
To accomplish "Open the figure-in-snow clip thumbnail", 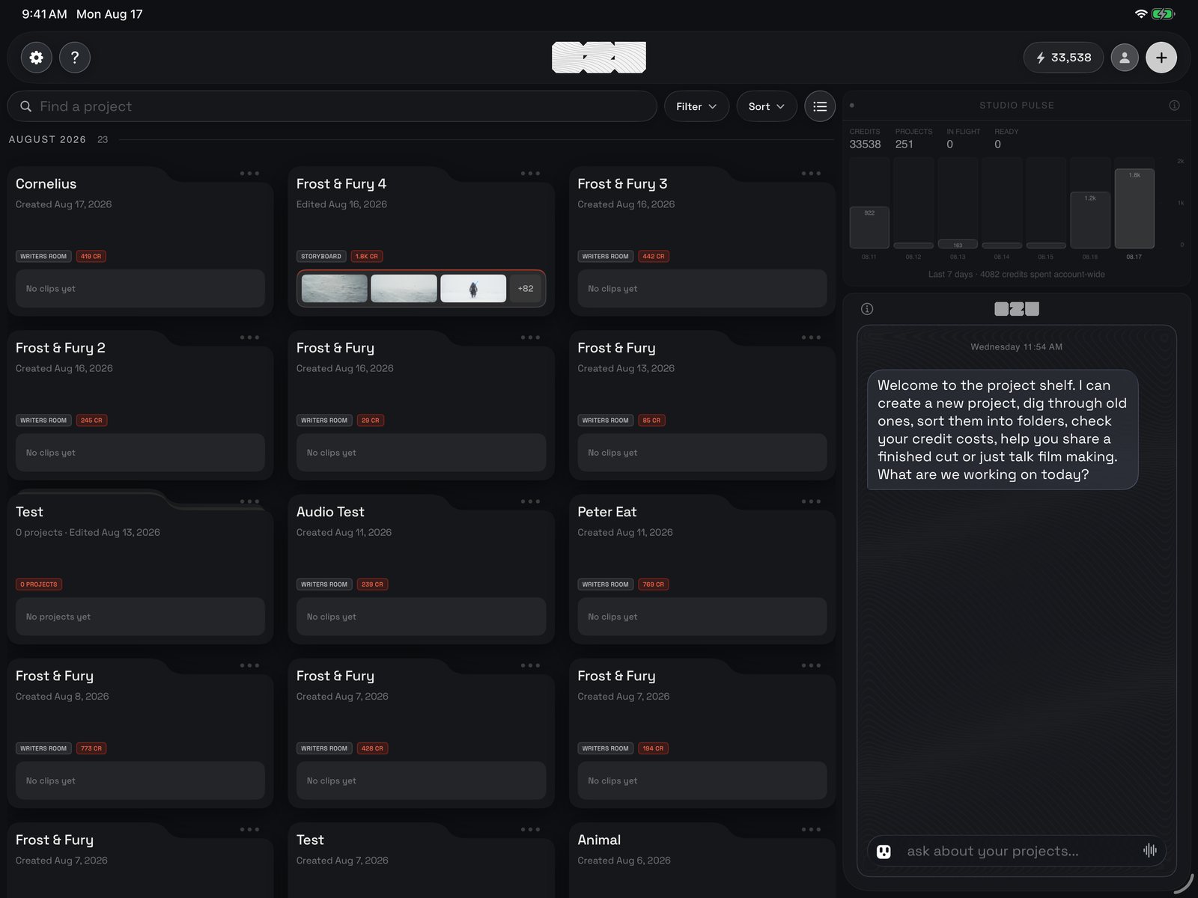I will (x=473, y=288).
